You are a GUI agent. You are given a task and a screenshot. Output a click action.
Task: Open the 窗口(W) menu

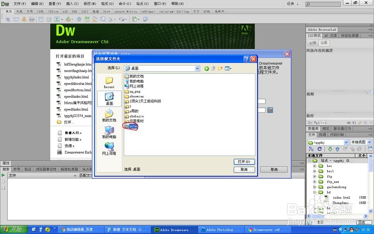tap(160, 4)
